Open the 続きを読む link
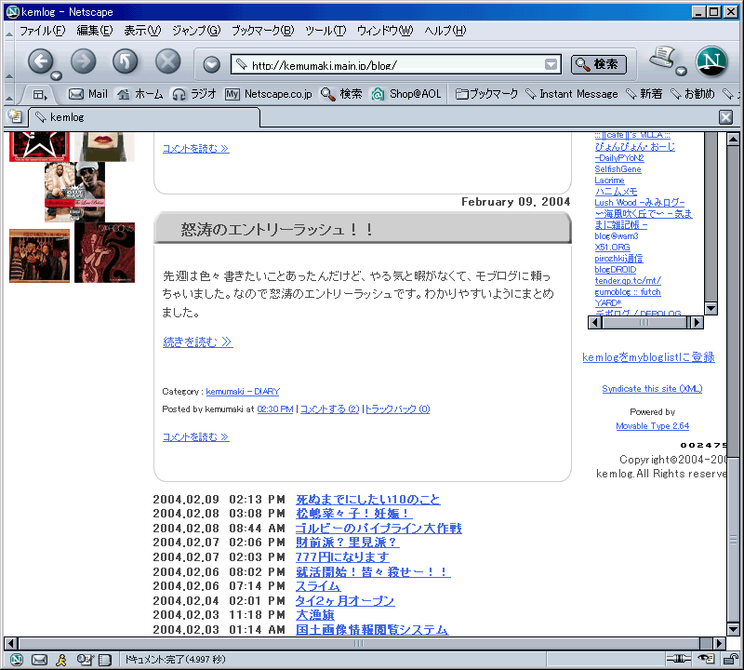 point(197,342)
